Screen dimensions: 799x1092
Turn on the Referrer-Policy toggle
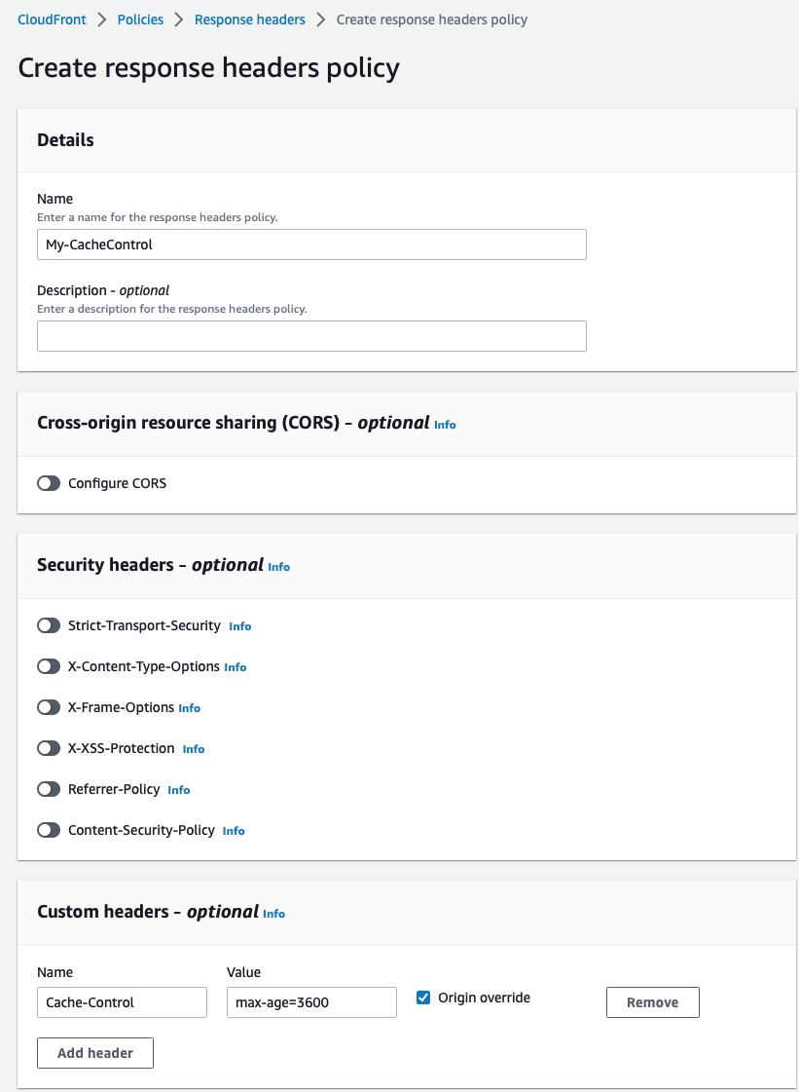pyautogui.click(x=49, y=790)
